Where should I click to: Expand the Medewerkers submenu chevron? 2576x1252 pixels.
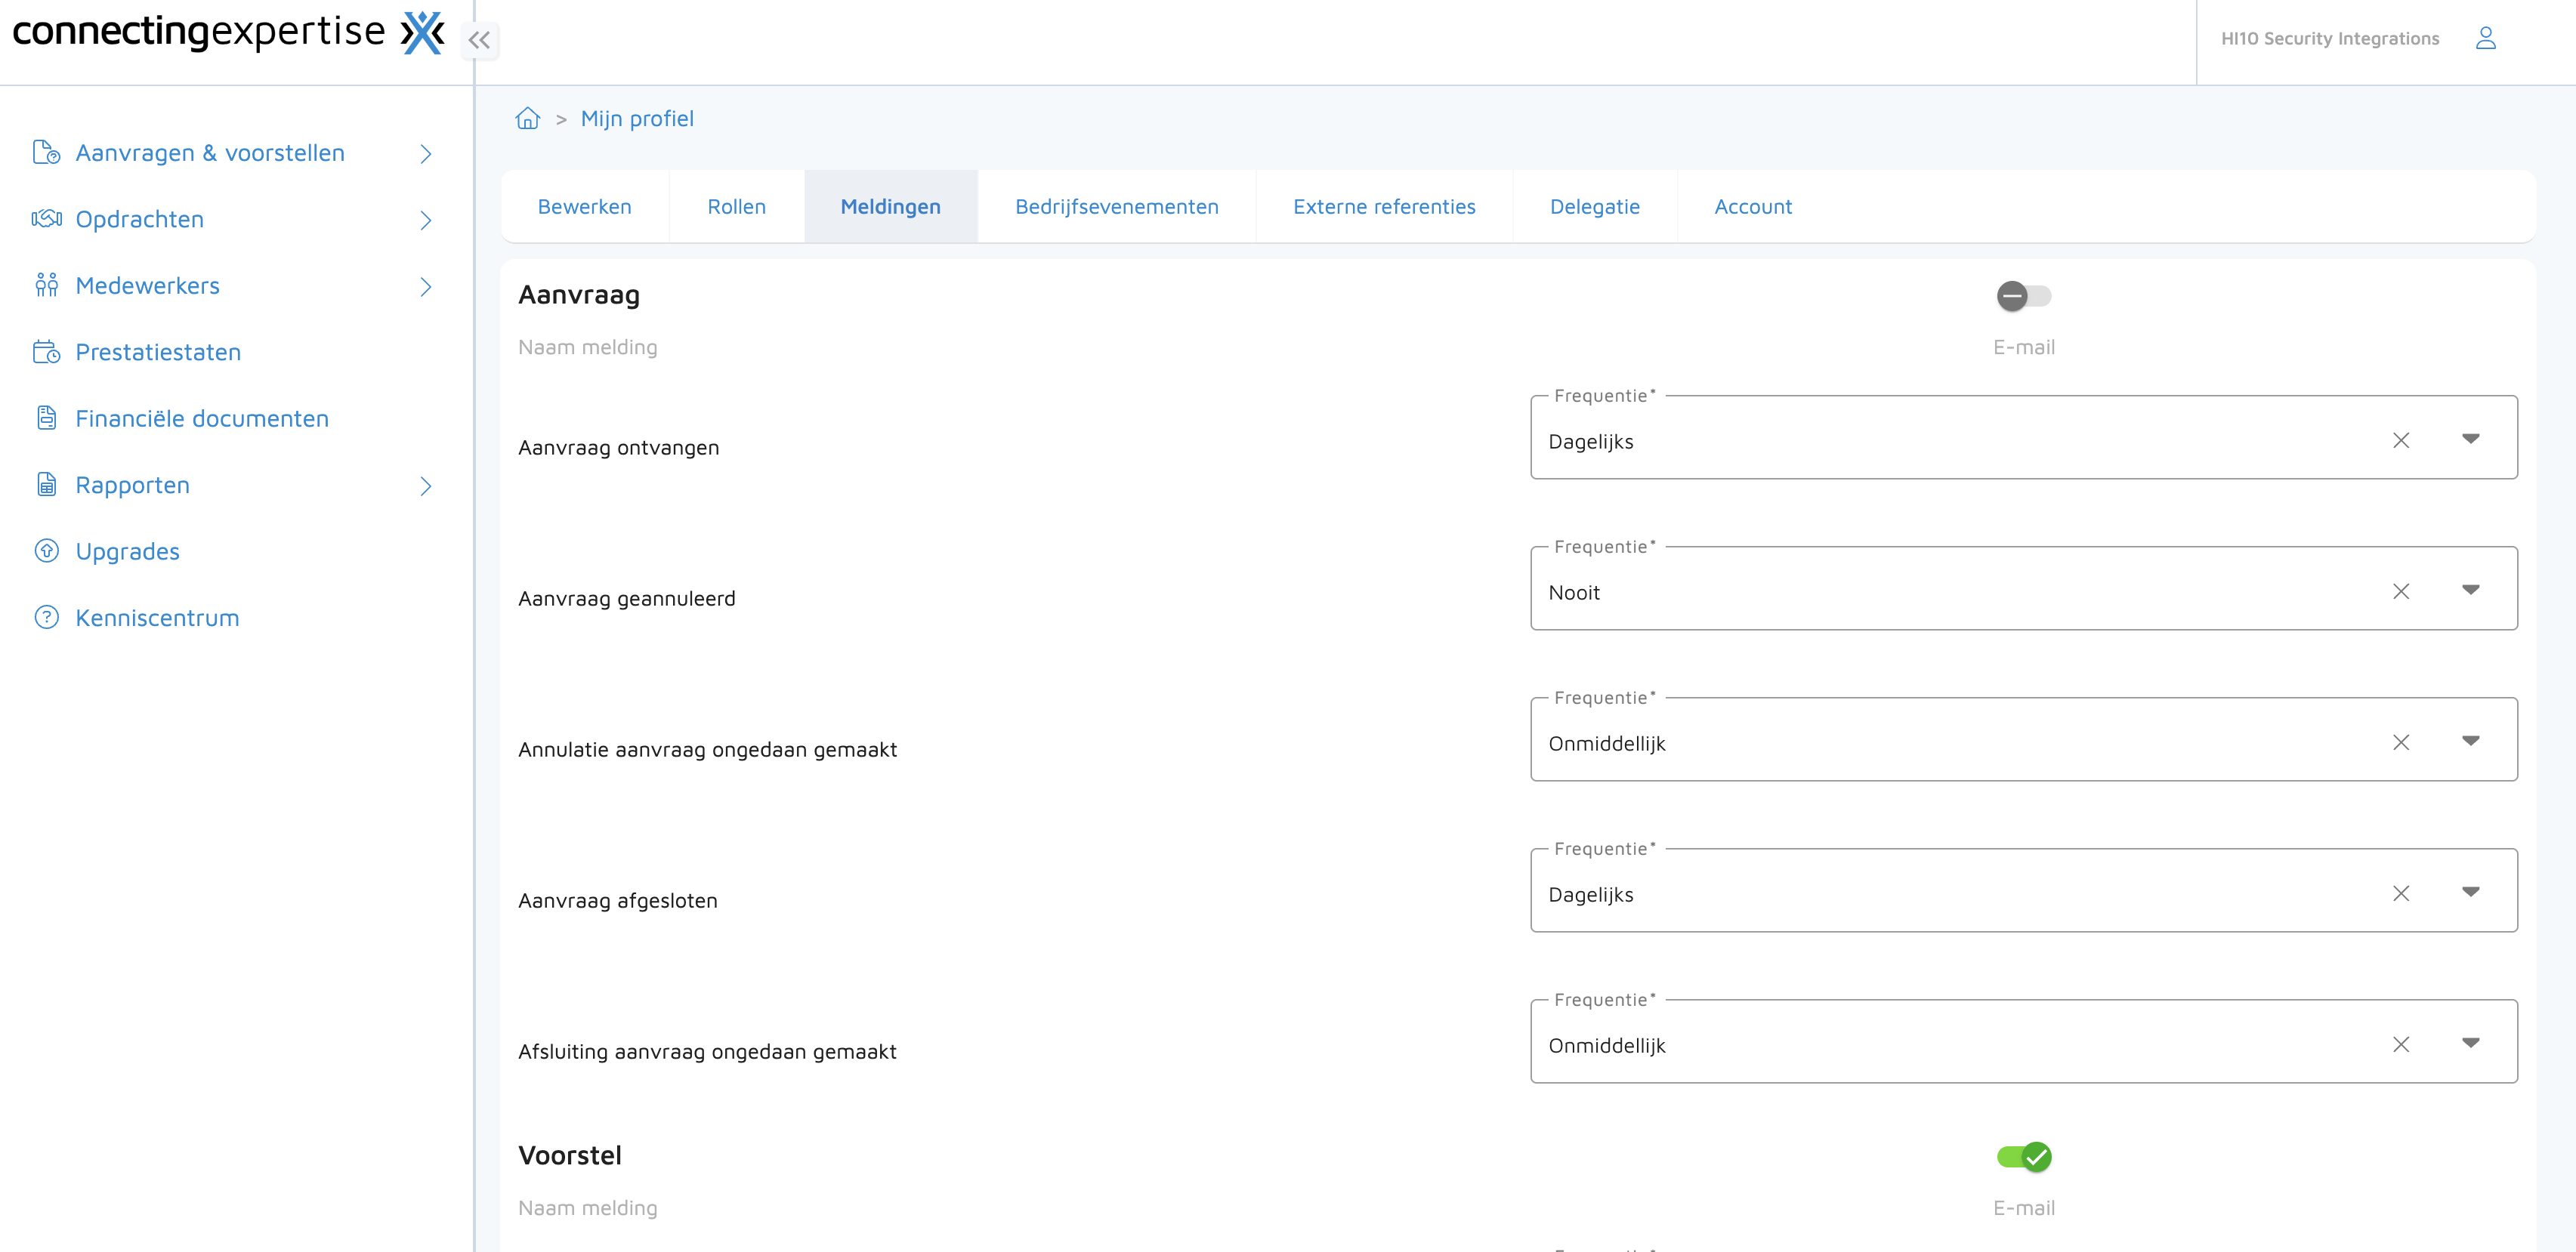coord(426,287)
